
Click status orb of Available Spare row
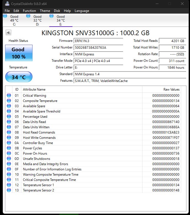click(9, 106)
